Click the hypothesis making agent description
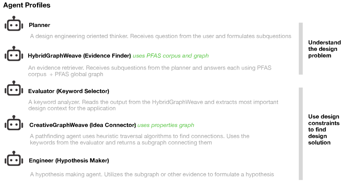 (x=152, y=174)
